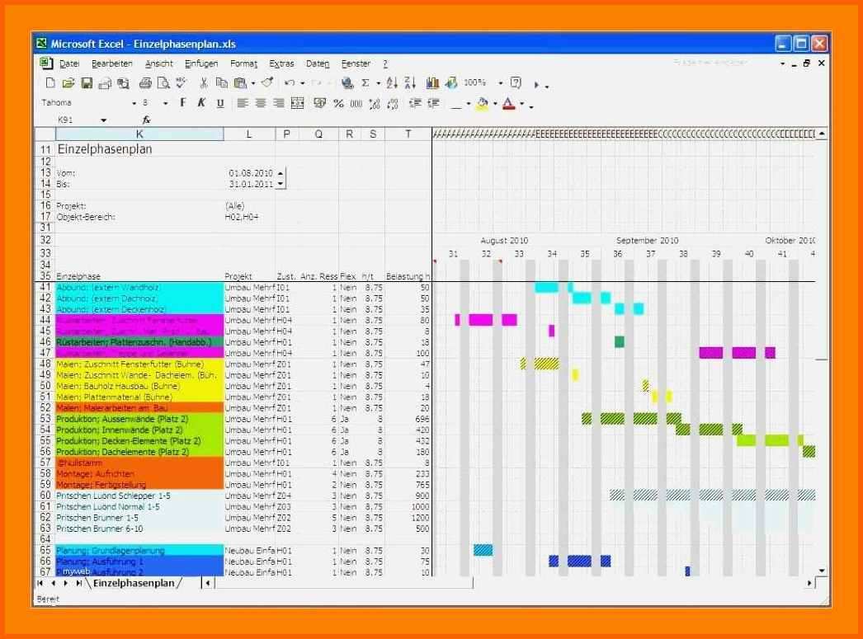Apply thousands separator (000) style icon
The height and width of the screenshot is (639, 863).
(356, 103)
